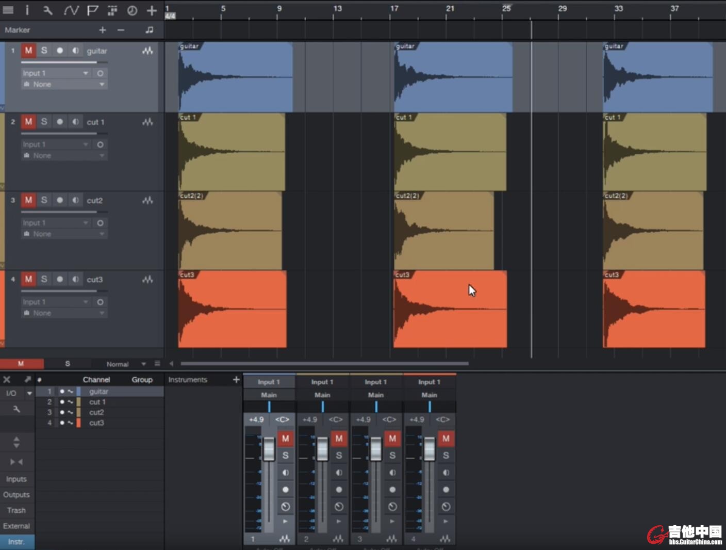The image size is (726, 550).
Task: Add an instrument with the Instruments plus
Action: click(x=236, y=380)
